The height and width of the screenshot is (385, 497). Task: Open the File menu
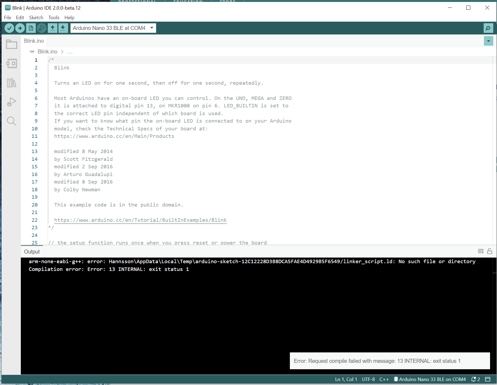pos(7,18)
